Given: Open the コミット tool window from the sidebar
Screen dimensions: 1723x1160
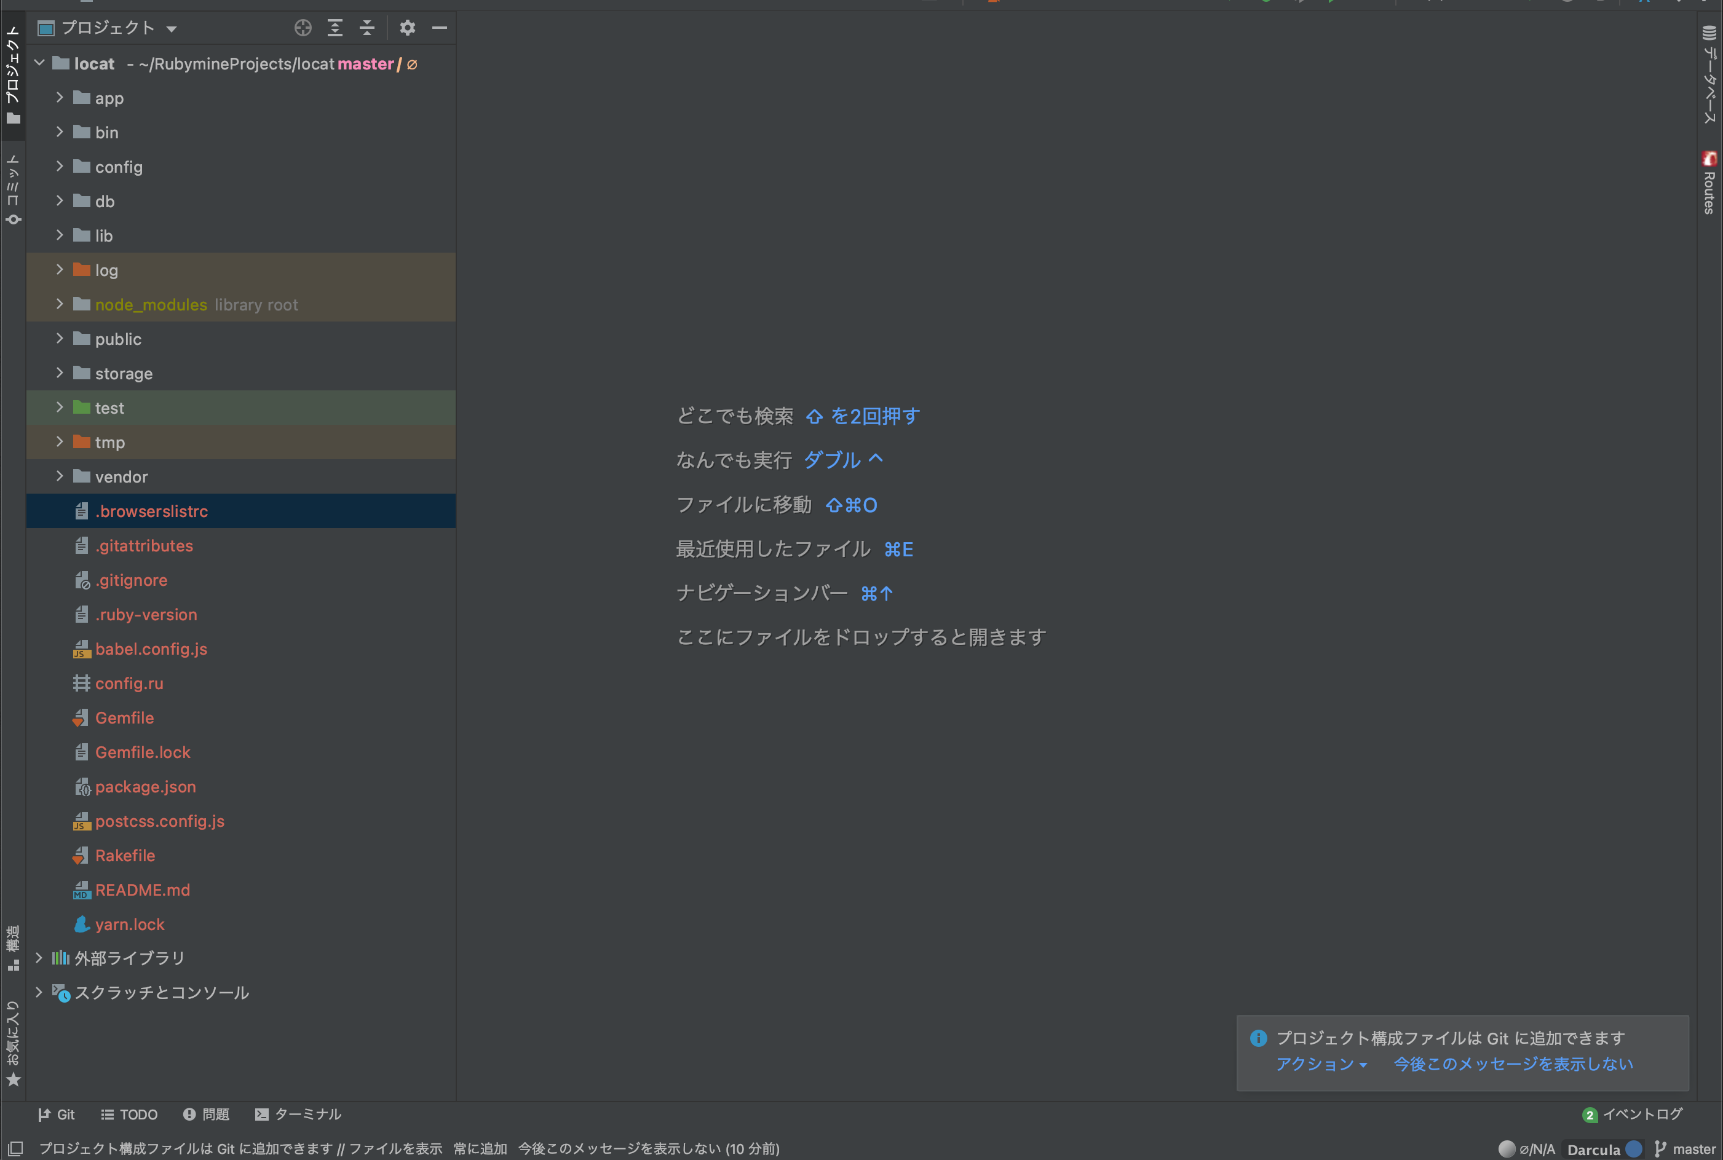Looking at the screenshot, I should [12, 183].
